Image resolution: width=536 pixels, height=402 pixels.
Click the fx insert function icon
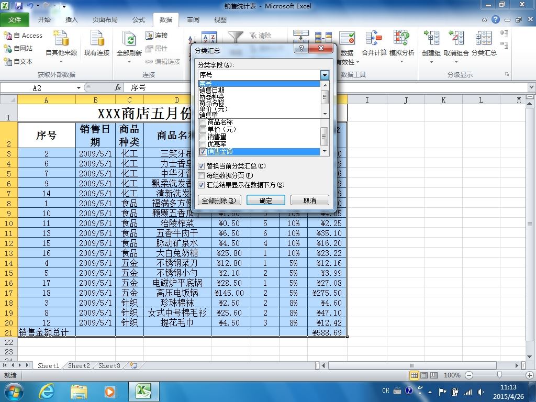click(118, 87)
